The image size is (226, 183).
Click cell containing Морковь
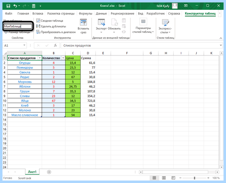click(x=24, y=82)
